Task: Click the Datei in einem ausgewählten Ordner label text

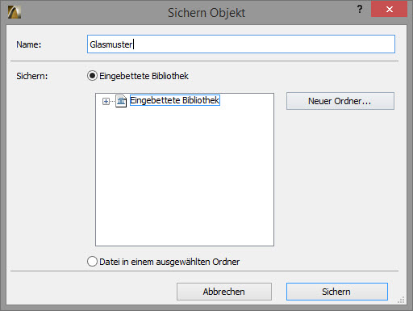Action: pyautogui.click(x=169, y=262)
